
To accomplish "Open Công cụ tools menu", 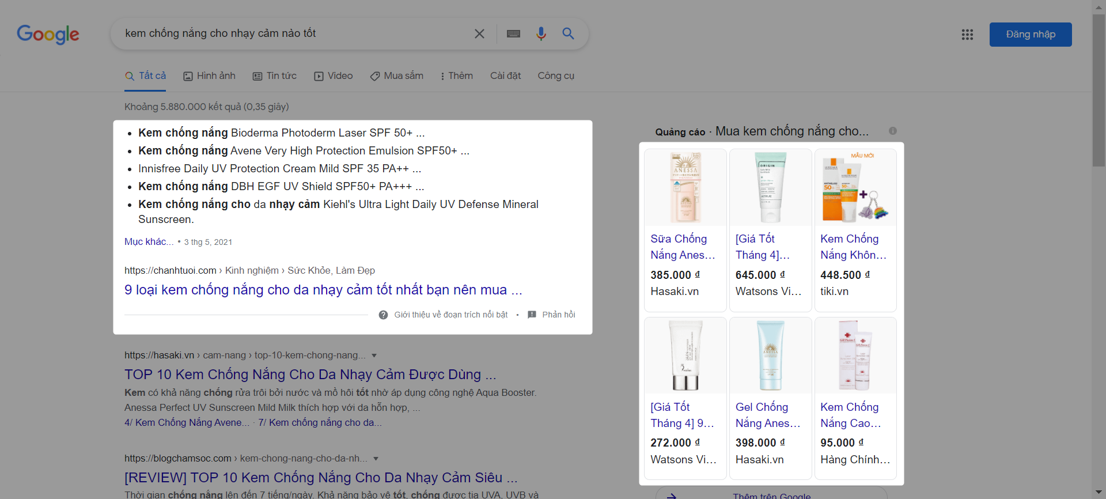I will [x=556, y=76].
